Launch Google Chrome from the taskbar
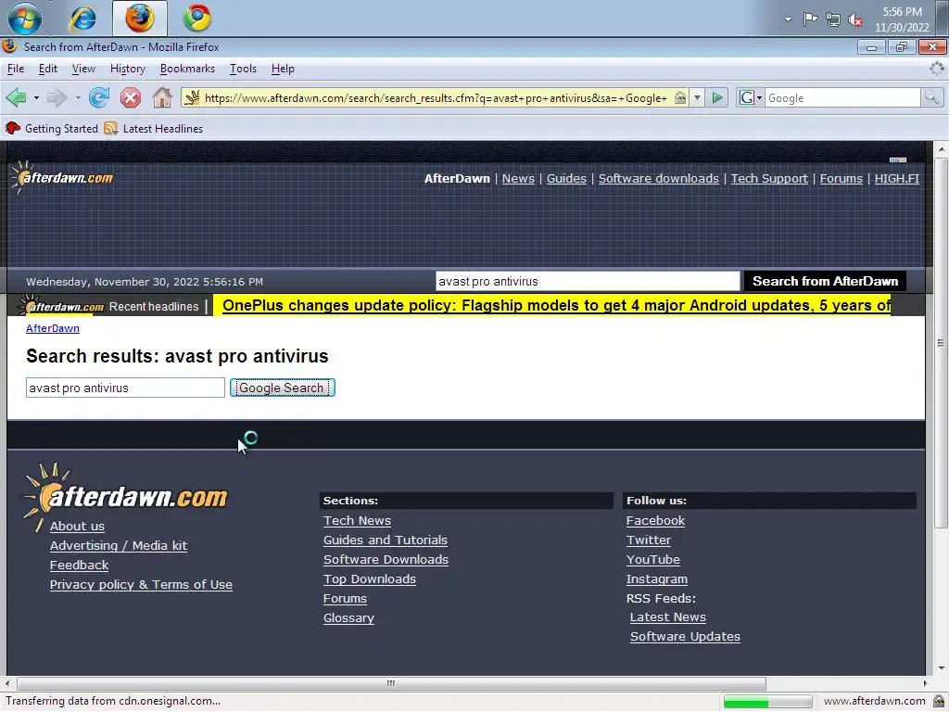The width and height of the screenshot is (949, 712). point(197,19)
